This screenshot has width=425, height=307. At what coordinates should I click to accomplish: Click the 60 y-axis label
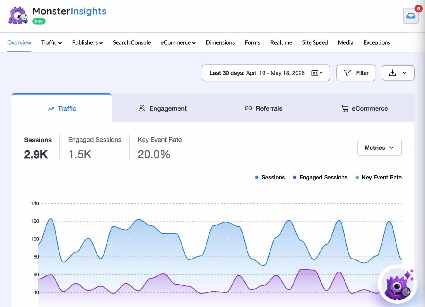coord(36,275)
